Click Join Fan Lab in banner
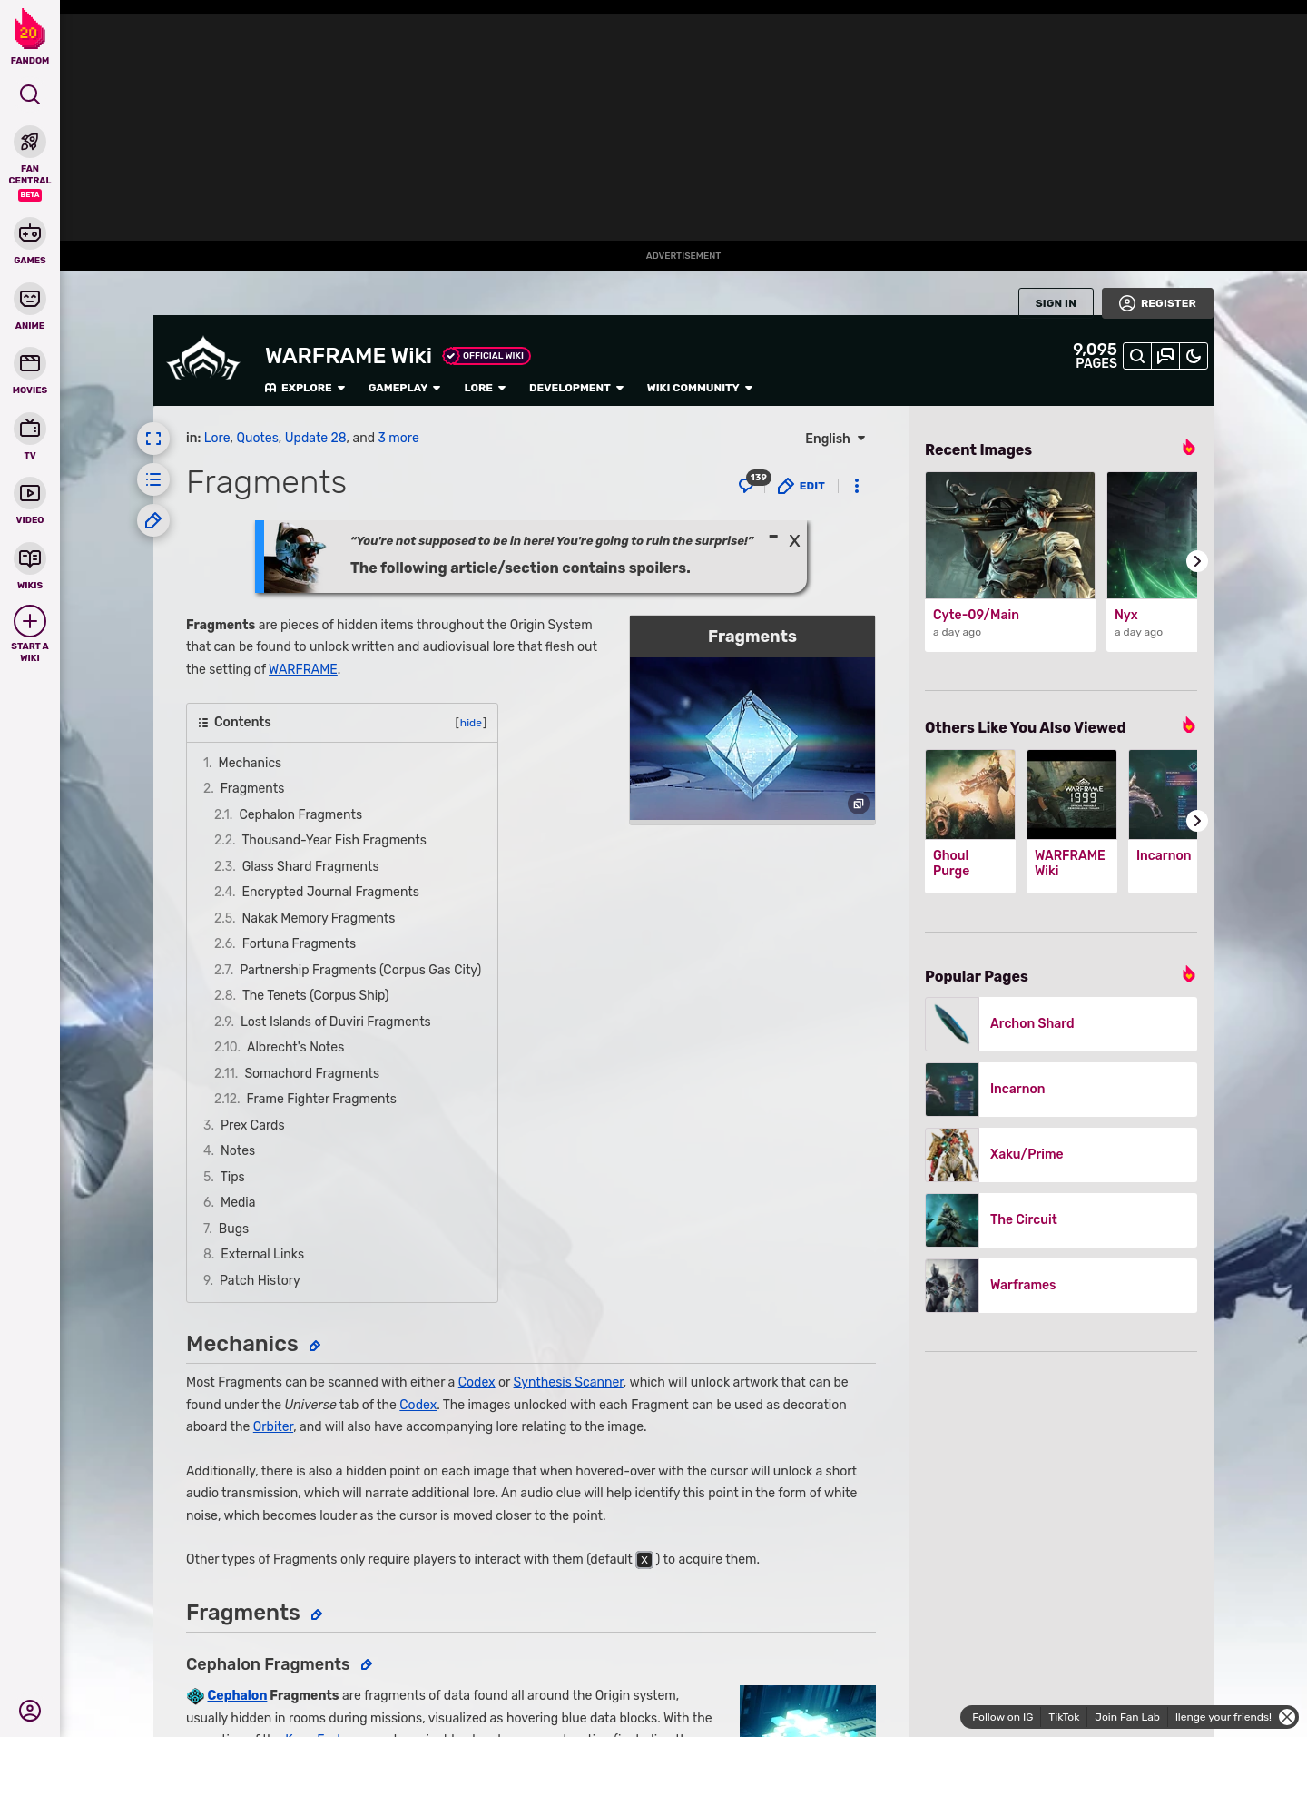This screenshot has width=1307, height=1816. 1127,1717
